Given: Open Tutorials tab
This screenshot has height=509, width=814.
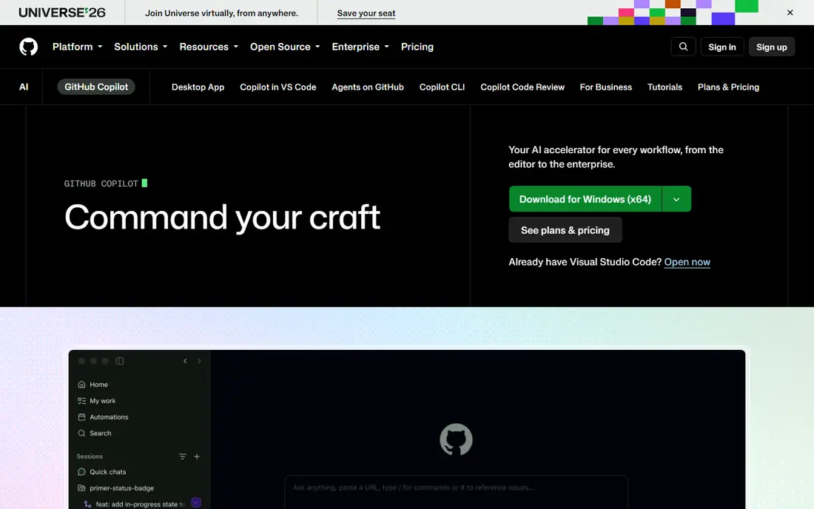Looking at the screenshot, I should (665, 87).
